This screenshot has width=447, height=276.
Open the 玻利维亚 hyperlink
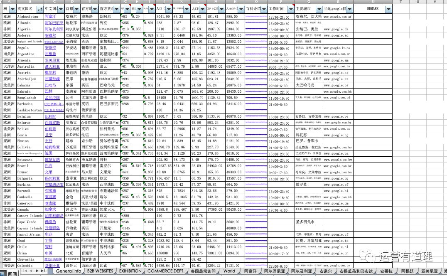(52, 148)
